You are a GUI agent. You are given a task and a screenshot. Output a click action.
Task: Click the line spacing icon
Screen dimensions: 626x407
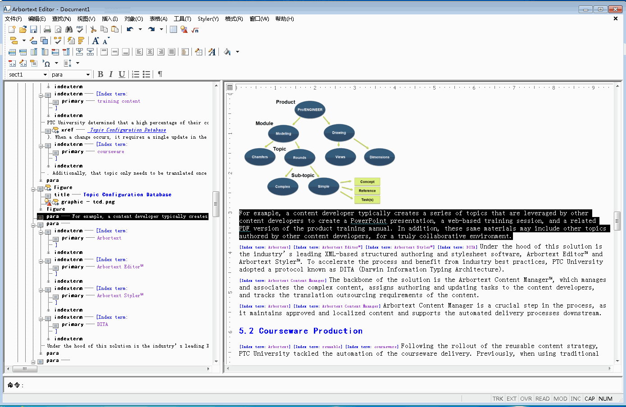point(68,63)
